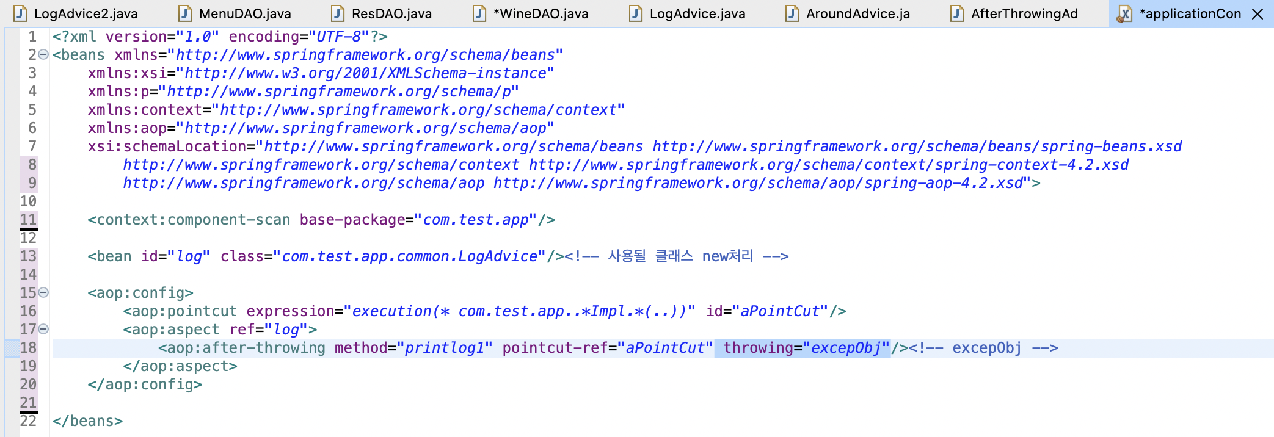Viewport: 1274px width, 437px height.
Task: Click the execution pointcut expression value
Action: coord(520,311)
